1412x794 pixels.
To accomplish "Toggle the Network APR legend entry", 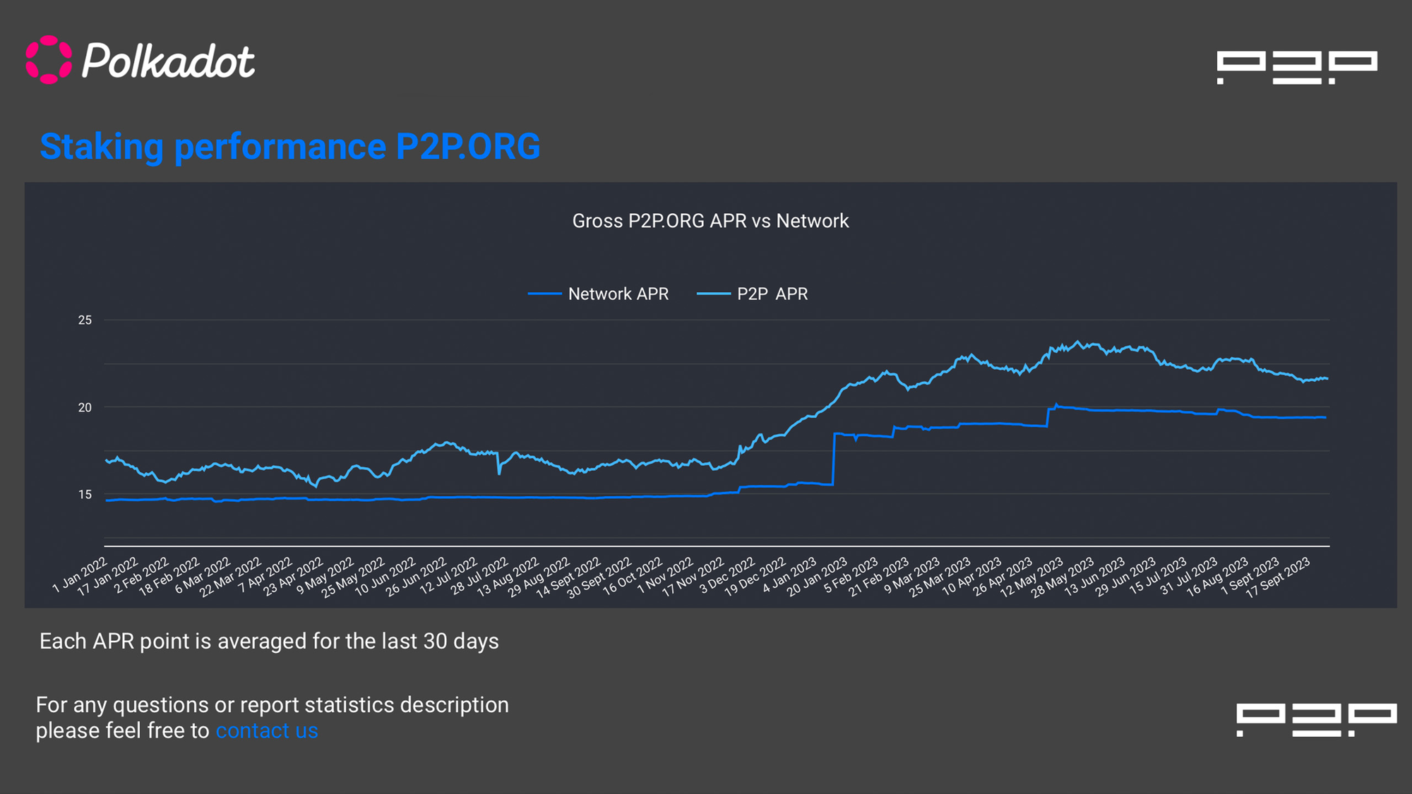I will (x=598, y=294).
